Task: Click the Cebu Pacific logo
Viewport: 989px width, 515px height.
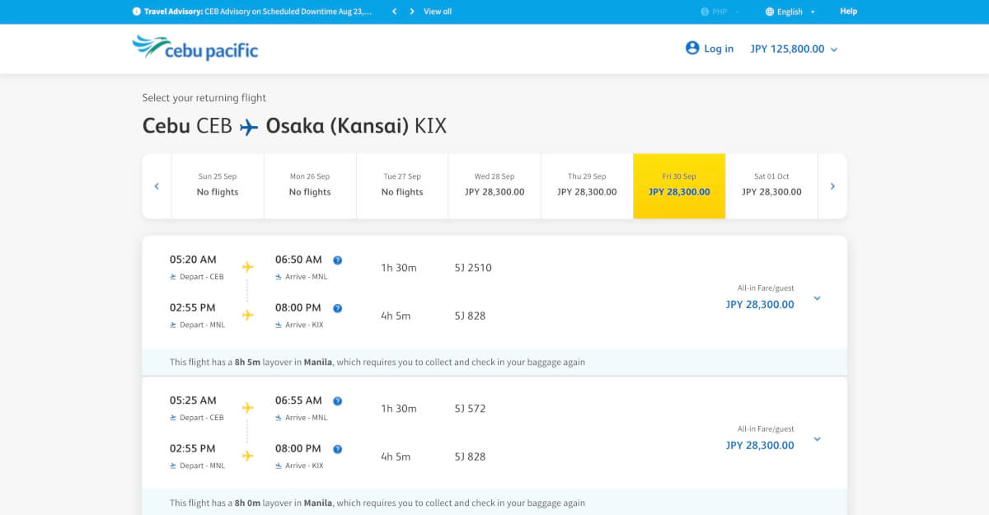Action: coord(195,49)
